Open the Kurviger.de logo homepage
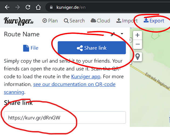The image size is (170, 135). point(19,21)
